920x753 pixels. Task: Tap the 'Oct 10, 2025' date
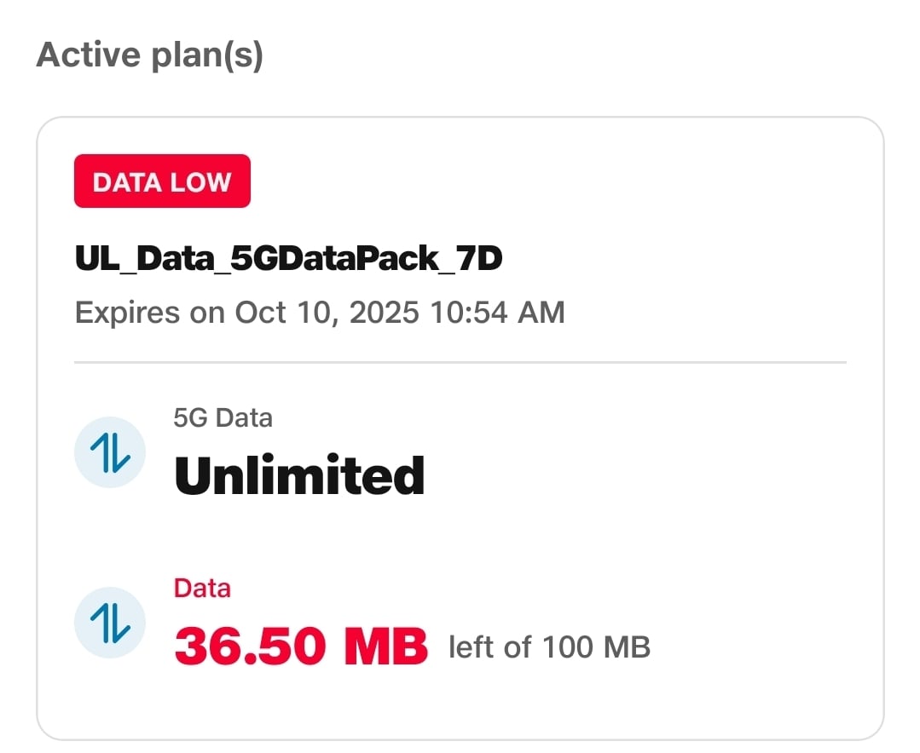[327, 312]
